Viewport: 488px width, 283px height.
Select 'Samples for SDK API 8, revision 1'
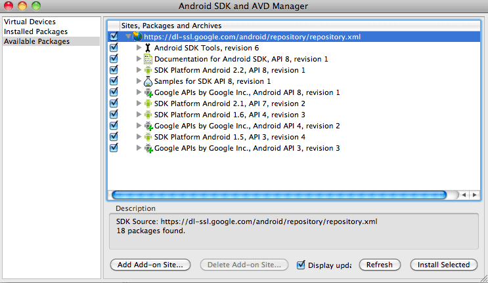tap(213, 82)
